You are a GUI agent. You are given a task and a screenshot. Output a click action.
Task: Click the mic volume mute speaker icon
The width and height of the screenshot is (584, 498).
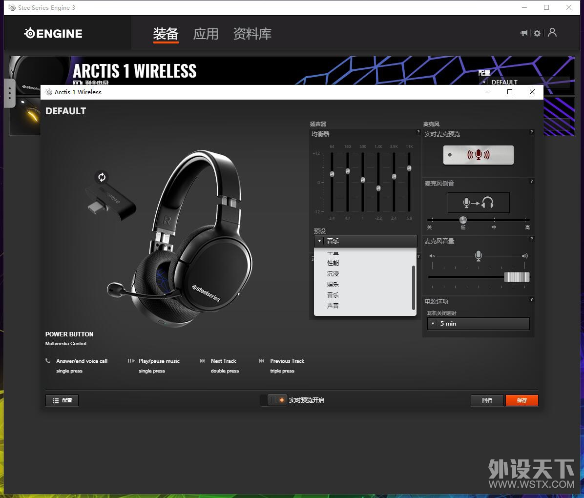(432, 256)
